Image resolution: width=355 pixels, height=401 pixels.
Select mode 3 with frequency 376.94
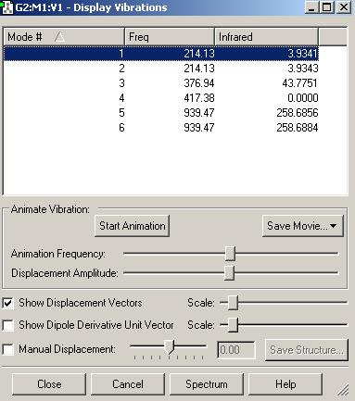(x=161, y=83)
